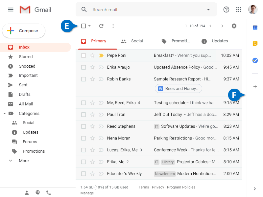Collapse the Categories tree
The width and height of the screenshot is (263, 197).
click(x=5, y=114)
